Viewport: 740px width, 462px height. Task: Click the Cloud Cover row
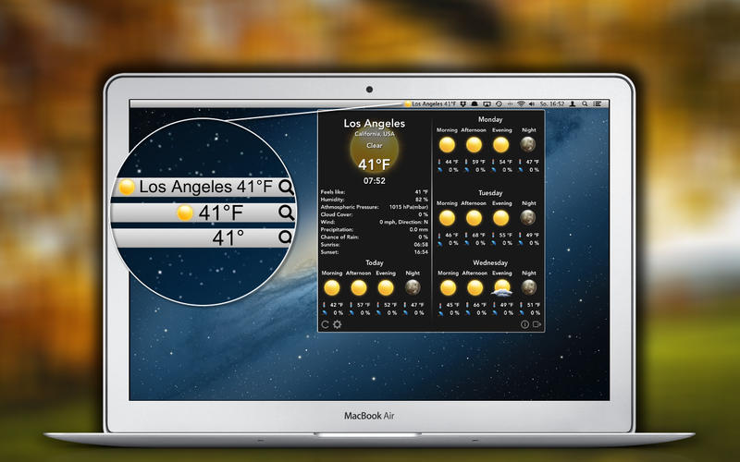(x=375, y=214)
